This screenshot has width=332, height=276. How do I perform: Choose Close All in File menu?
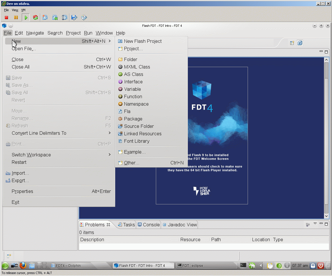coord(59,67)
